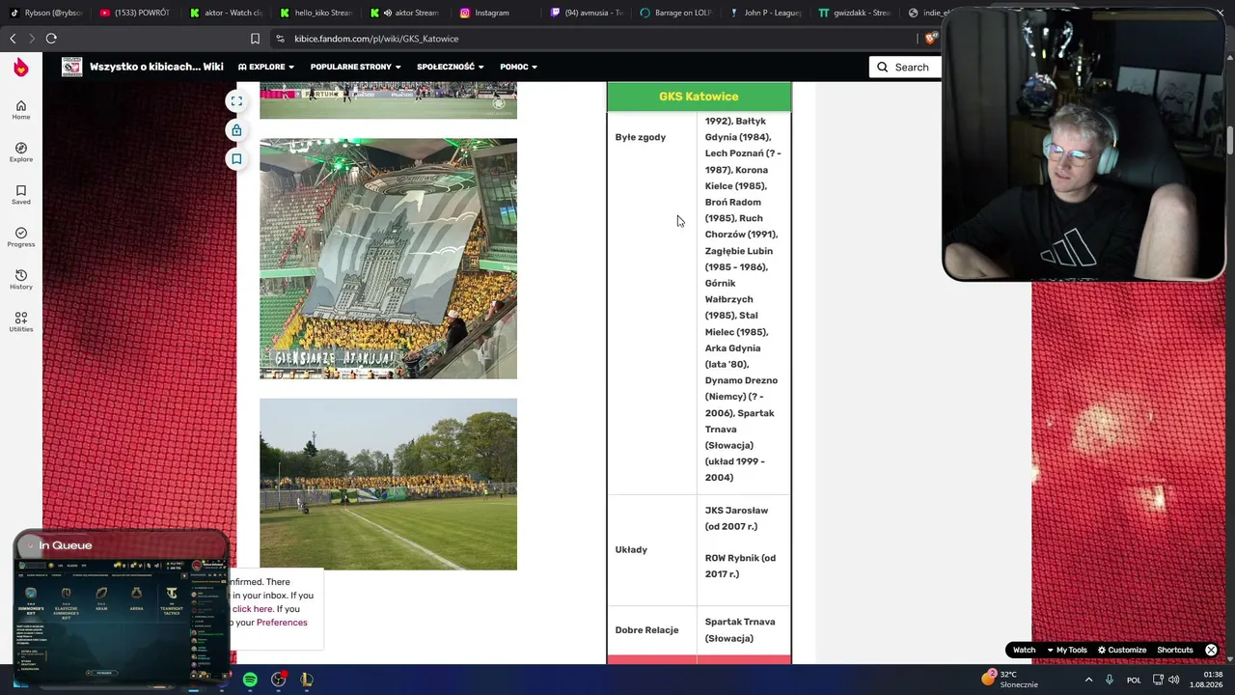The width and height of the screenshot is (1235, 695).
Task: Switch to the hello_kiko Stream tab
Action: (316, 13)
